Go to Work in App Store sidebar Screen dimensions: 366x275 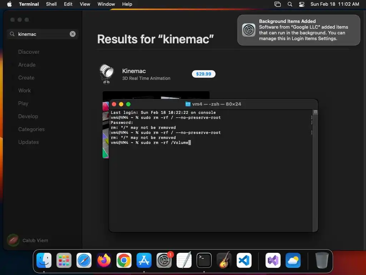click(25, 91)
